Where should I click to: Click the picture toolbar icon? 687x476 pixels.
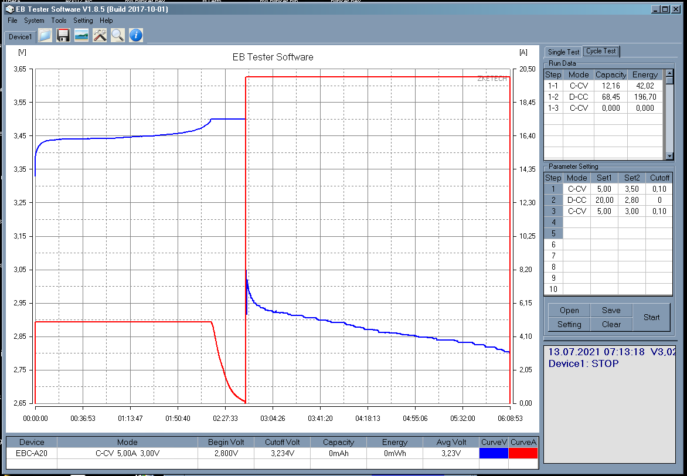(81, 35)
